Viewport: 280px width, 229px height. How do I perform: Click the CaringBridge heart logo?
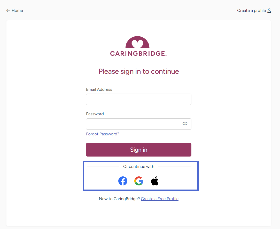137,43
